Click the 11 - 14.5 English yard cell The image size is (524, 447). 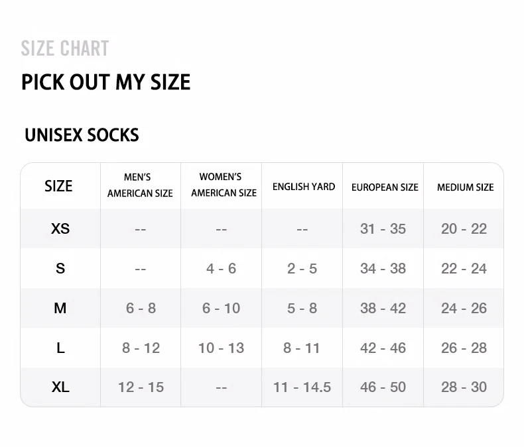[302, 387]
